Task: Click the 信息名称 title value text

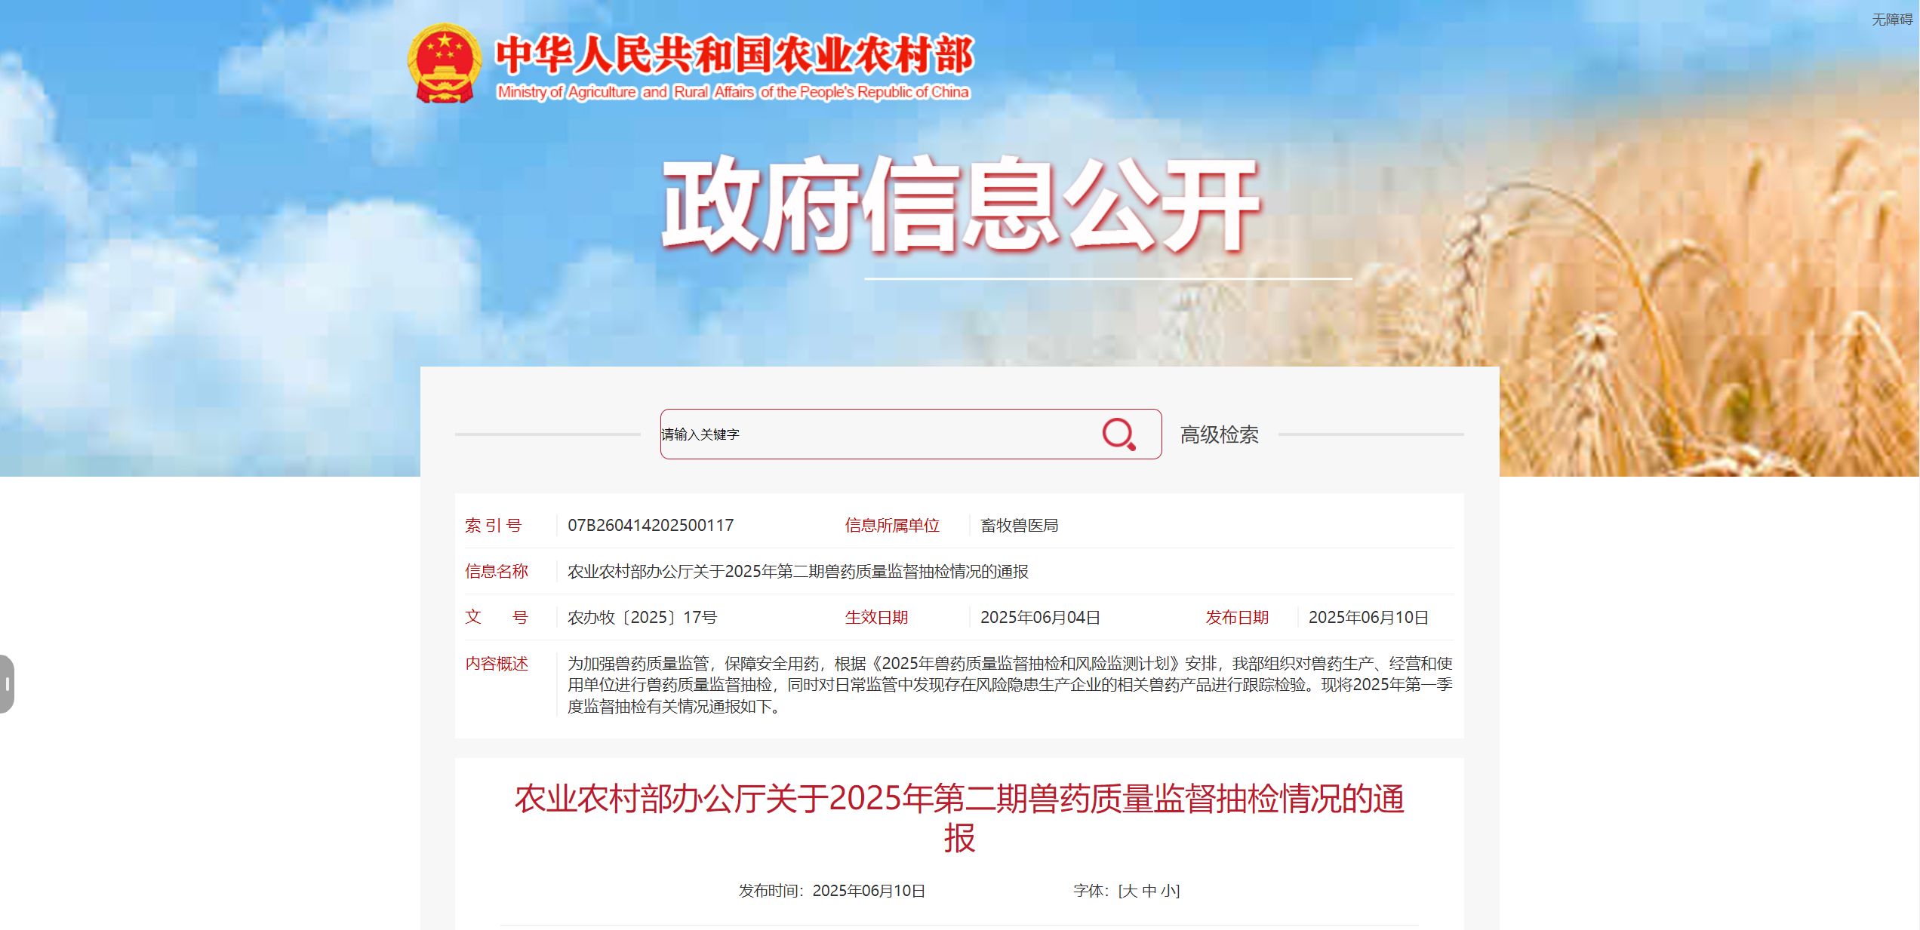Action: coord(798,571)
